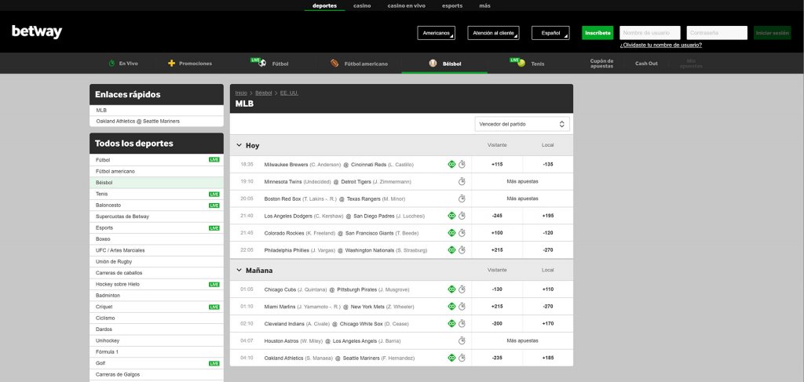Open live stream icon for Milwaukee Brewers game
804x382 pixels.
coord(451,165)
